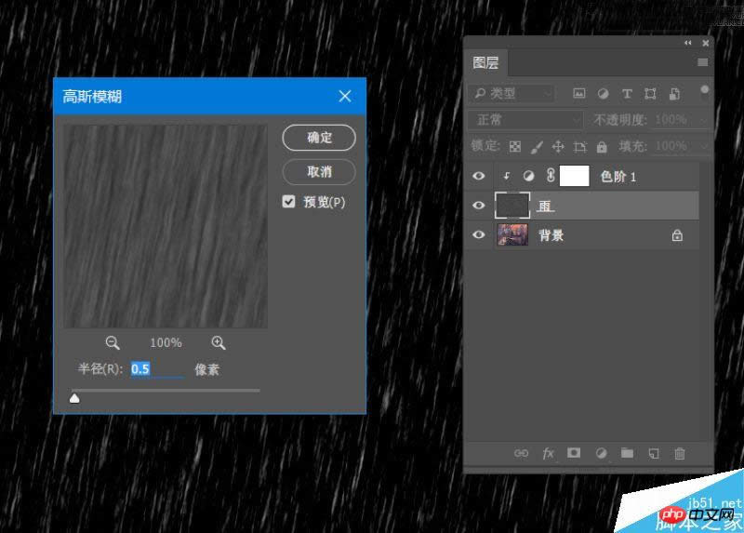Open the 类型 layer filter dropdown

[x=512, y=94]
